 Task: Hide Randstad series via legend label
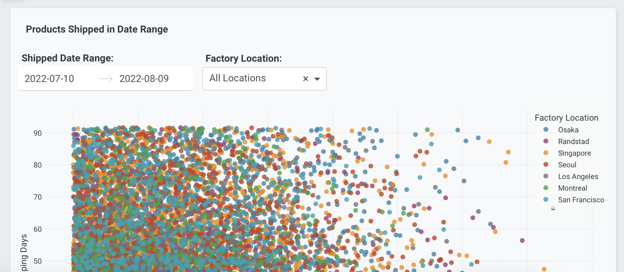tap(574, 142)
